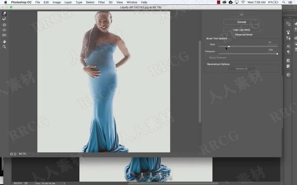The image size is (297, 185).
Task: Click the Pressure value field 100
Action: click(x=272, y=50)
